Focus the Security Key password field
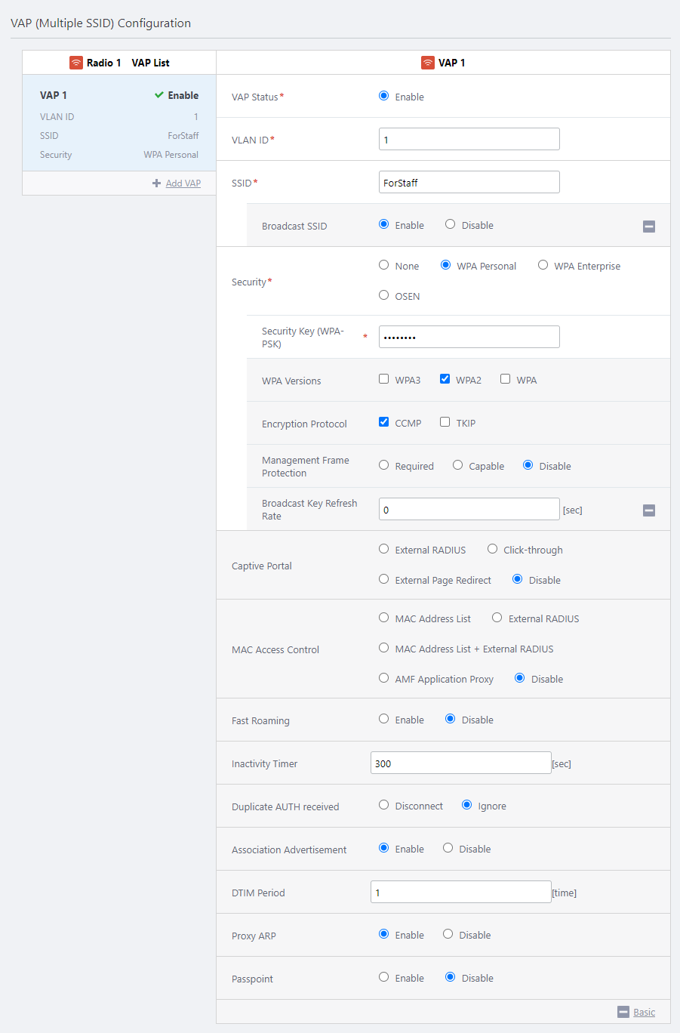Screen dimensions: 680x1033 click(469, 337)
